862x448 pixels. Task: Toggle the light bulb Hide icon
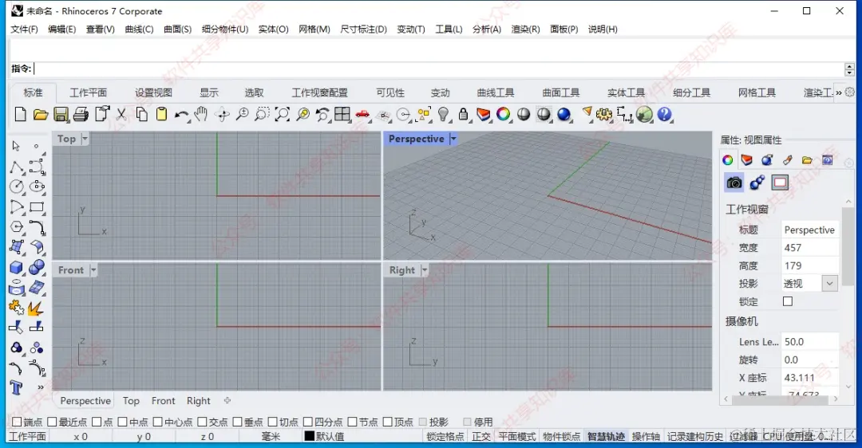click(x=443, y=114)
